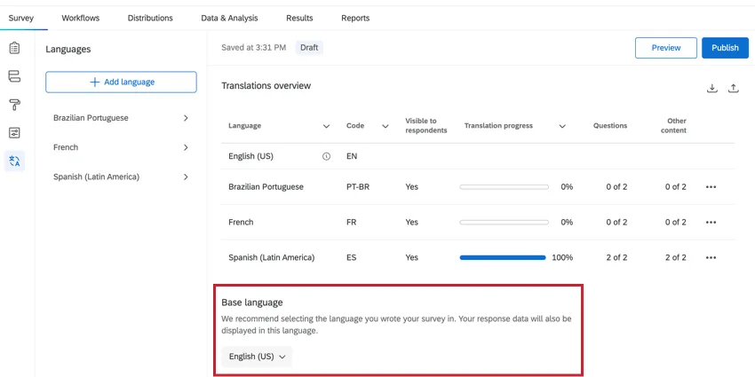Screen dimensions: 755x377
Task: Open the three-dot menu for Brazilian Portuguese row
Action: (711, 187)
